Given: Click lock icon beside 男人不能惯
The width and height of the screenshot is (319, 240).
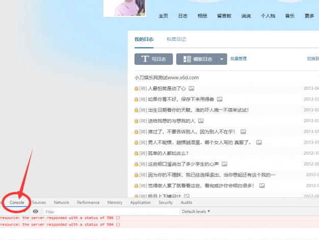Looking at the screenshot, I should click(136, 142).
